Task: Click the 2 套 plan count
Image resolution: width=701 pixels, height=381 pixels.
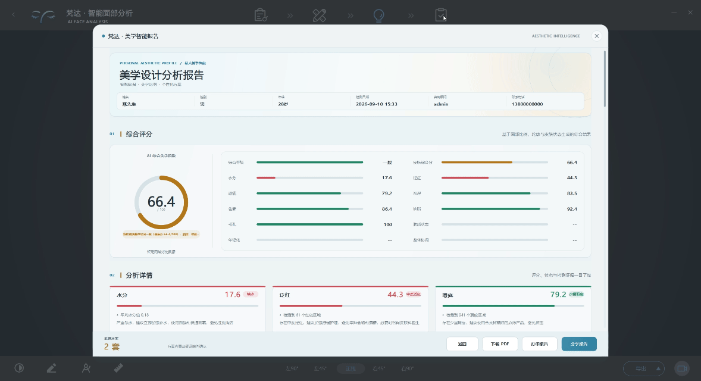Action: [112, 346]
